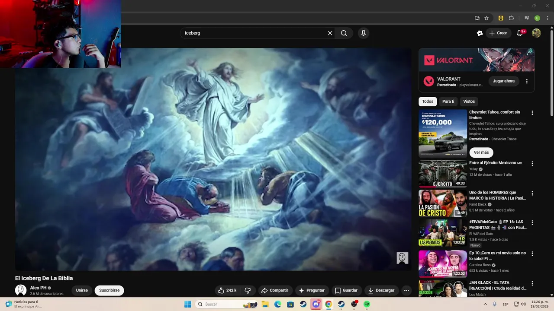This screenshot has width=554, height=311.
Task: Open the green Chrome profile icon
Action: [x=537, y=18]
